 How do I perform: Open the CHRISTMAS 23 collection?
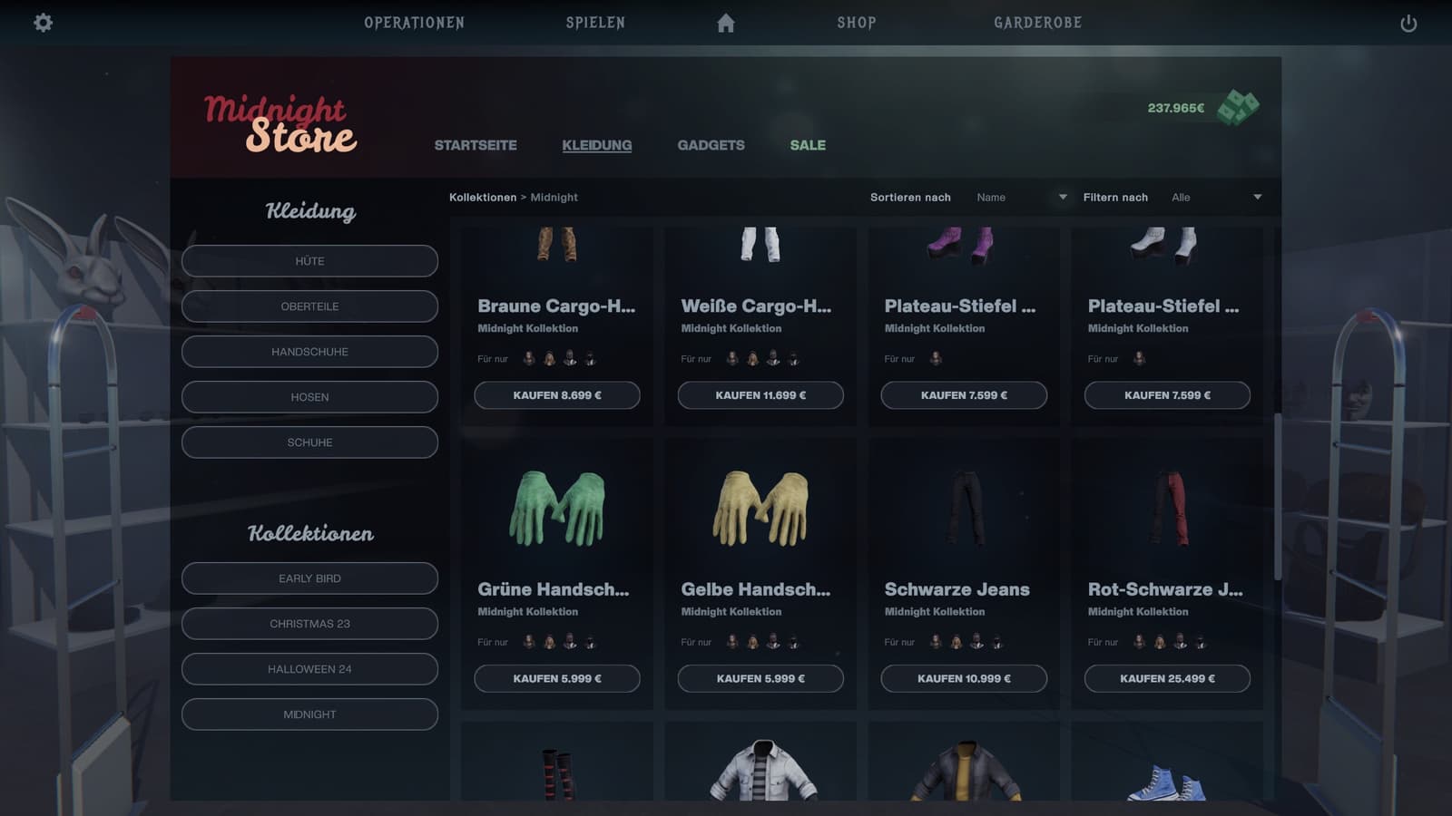(309, 624)
